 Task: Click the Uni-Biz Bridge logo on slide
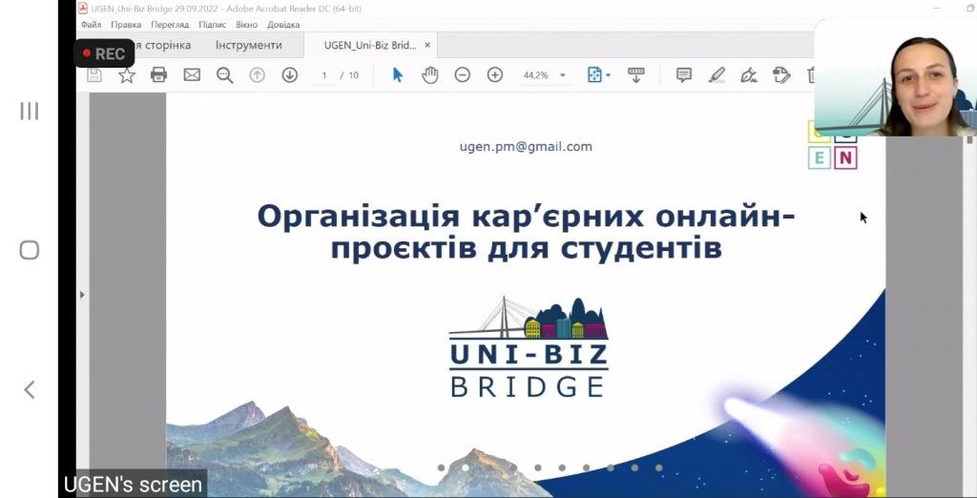529,347
